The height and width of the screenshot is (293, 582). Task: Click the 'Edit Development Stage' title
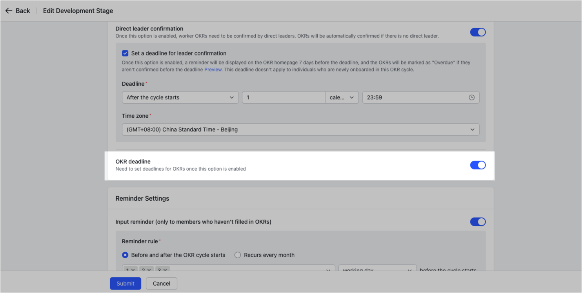tap(78, 11)
